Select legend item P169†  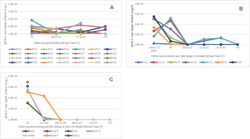pos(51,136)
